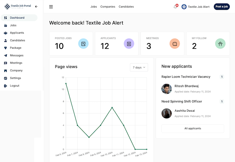Click the Feb 13, 2024 axis label
The width and height of the screenshot is (235, 162).
(141, 154)
